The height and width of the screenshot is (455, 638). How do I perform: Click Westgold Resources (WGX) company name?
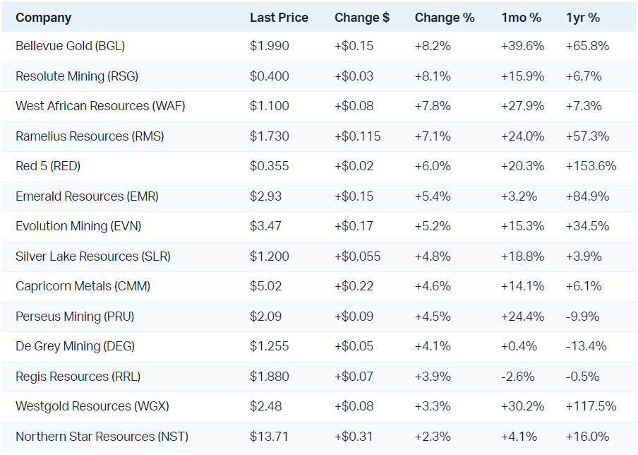pyautogui.click(x=92, y=406)
